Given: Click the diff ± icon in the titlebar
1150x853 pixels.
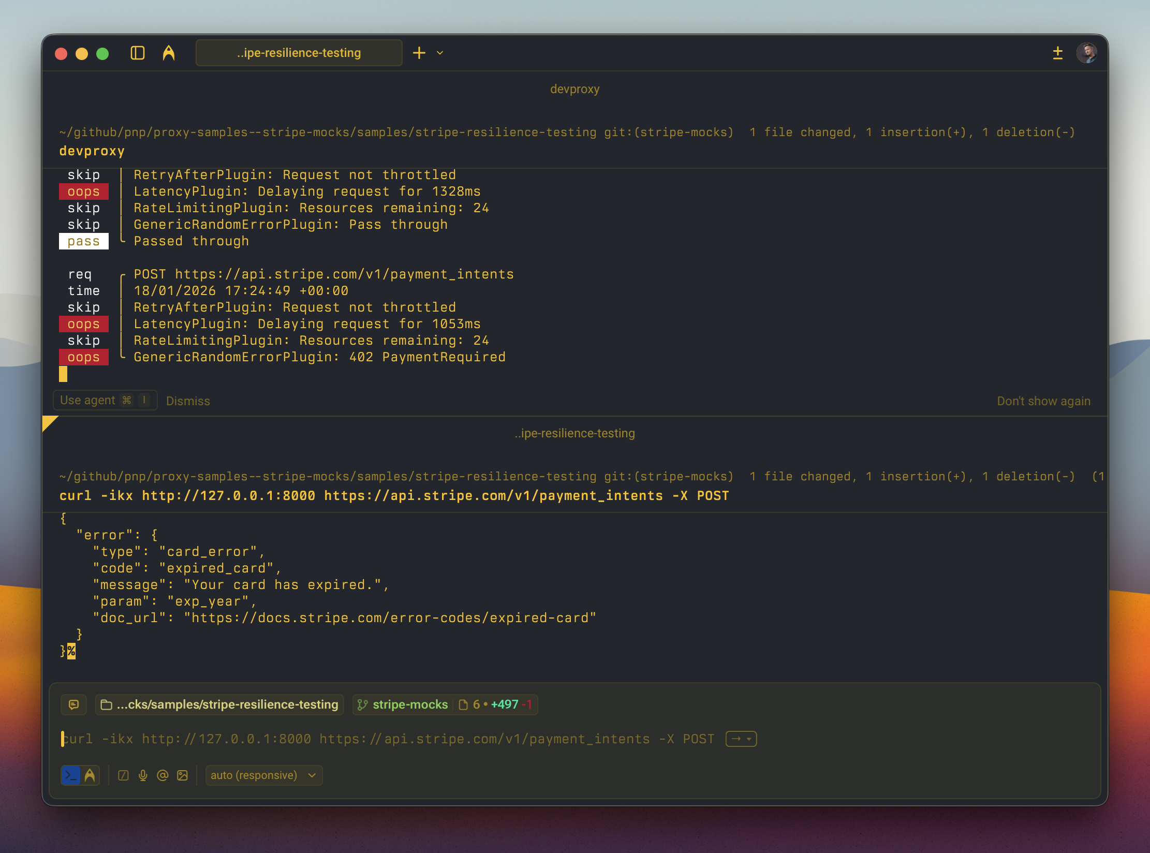Looking at the screenshot, I should click(x=1057, y=53).
